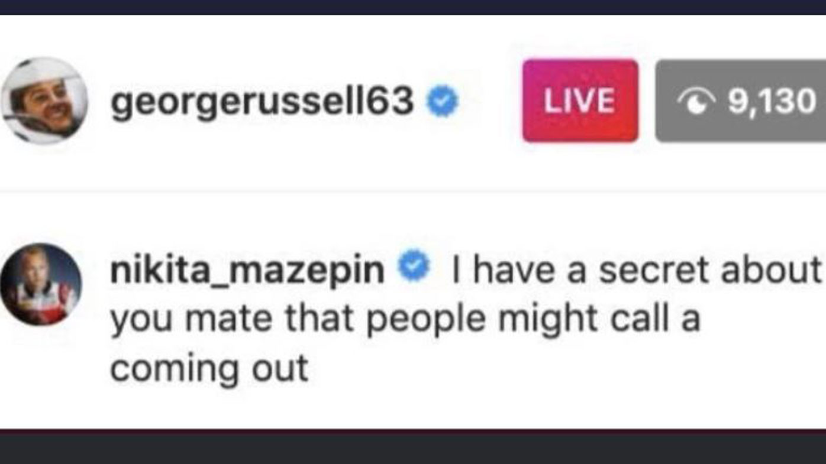The height and width of the screenshot is (464, 826).
Task: Open the nikita_mazepin username link
Action: point(247,271)
